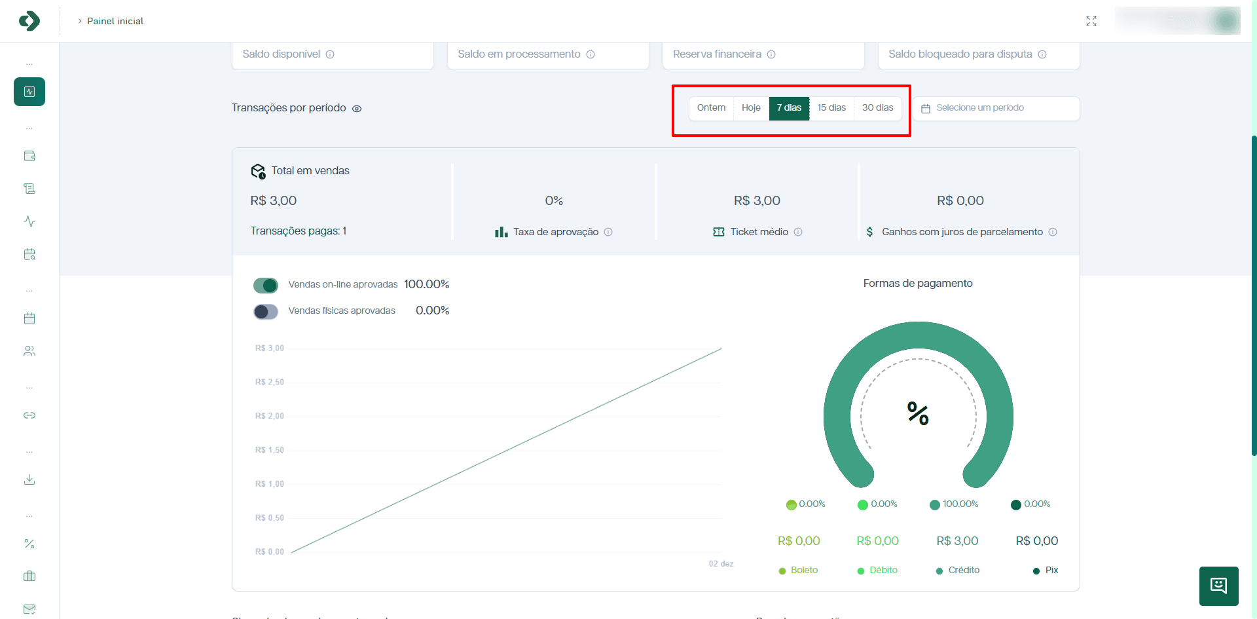The width and height of the screenshot is (1257, 619).
Task: Open the chat support button
Action: point(1218,586)
